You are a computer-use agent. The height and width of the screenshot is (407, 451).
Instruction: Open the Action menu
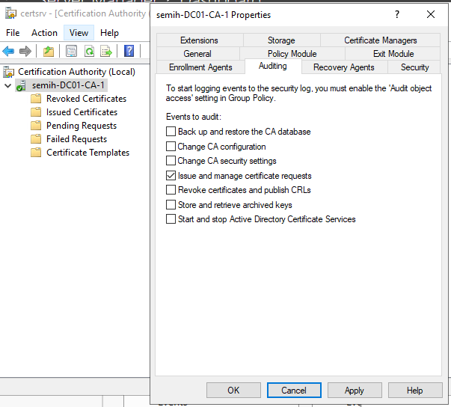coord(44,33)
